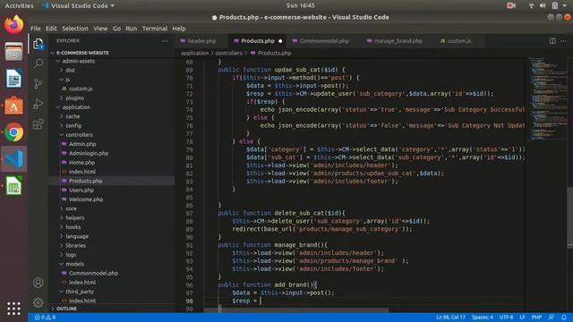This screenshot has width=573, height=322.
Task: Click the unsaved dot on Products.php tab
Action: [280, 41]
